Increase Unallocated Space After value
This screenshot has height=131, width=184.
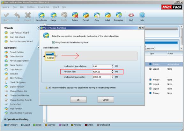113,76
